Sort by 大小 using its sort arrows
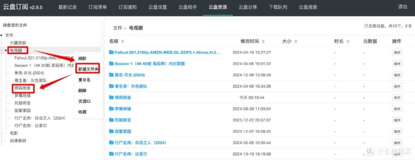The image size is (415, 160). coord(296,41)
